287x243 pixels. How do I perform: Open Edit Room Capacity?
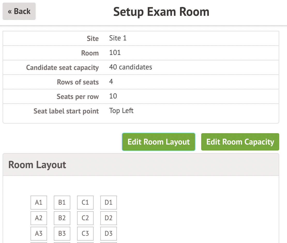(x=240, y=142)
